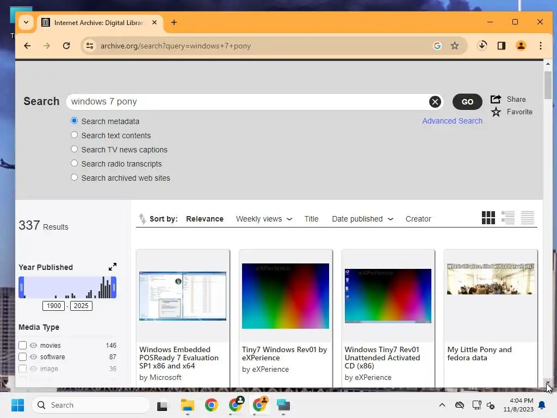Click the Windows taskbar search box
The height and width of the screenshot is (418, 557).
(91, 405)
